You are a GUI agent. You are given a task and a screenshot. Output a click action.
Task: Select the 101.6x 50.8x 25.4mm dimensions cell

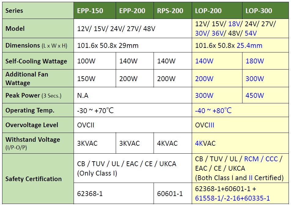pos(229,46)
